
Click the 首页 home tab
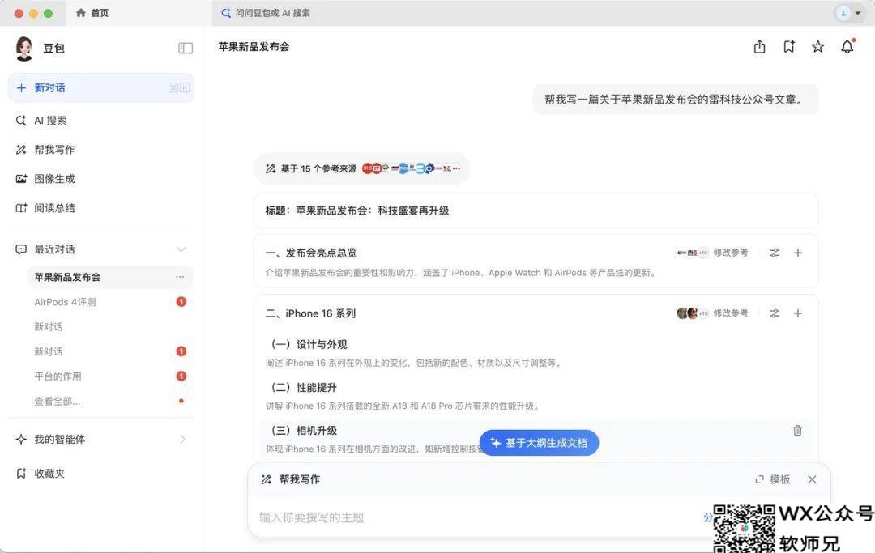click(92, 13)
